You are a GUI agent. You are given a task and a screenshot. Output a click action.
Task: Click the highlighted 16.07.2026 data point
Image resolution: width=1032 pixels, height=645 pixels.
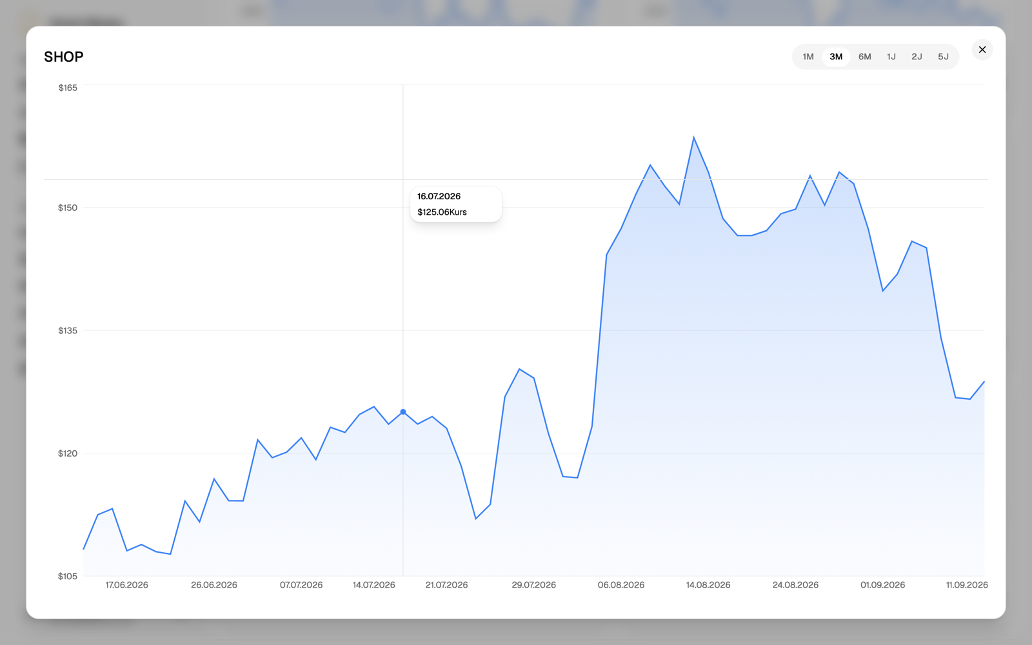[403, 412]
